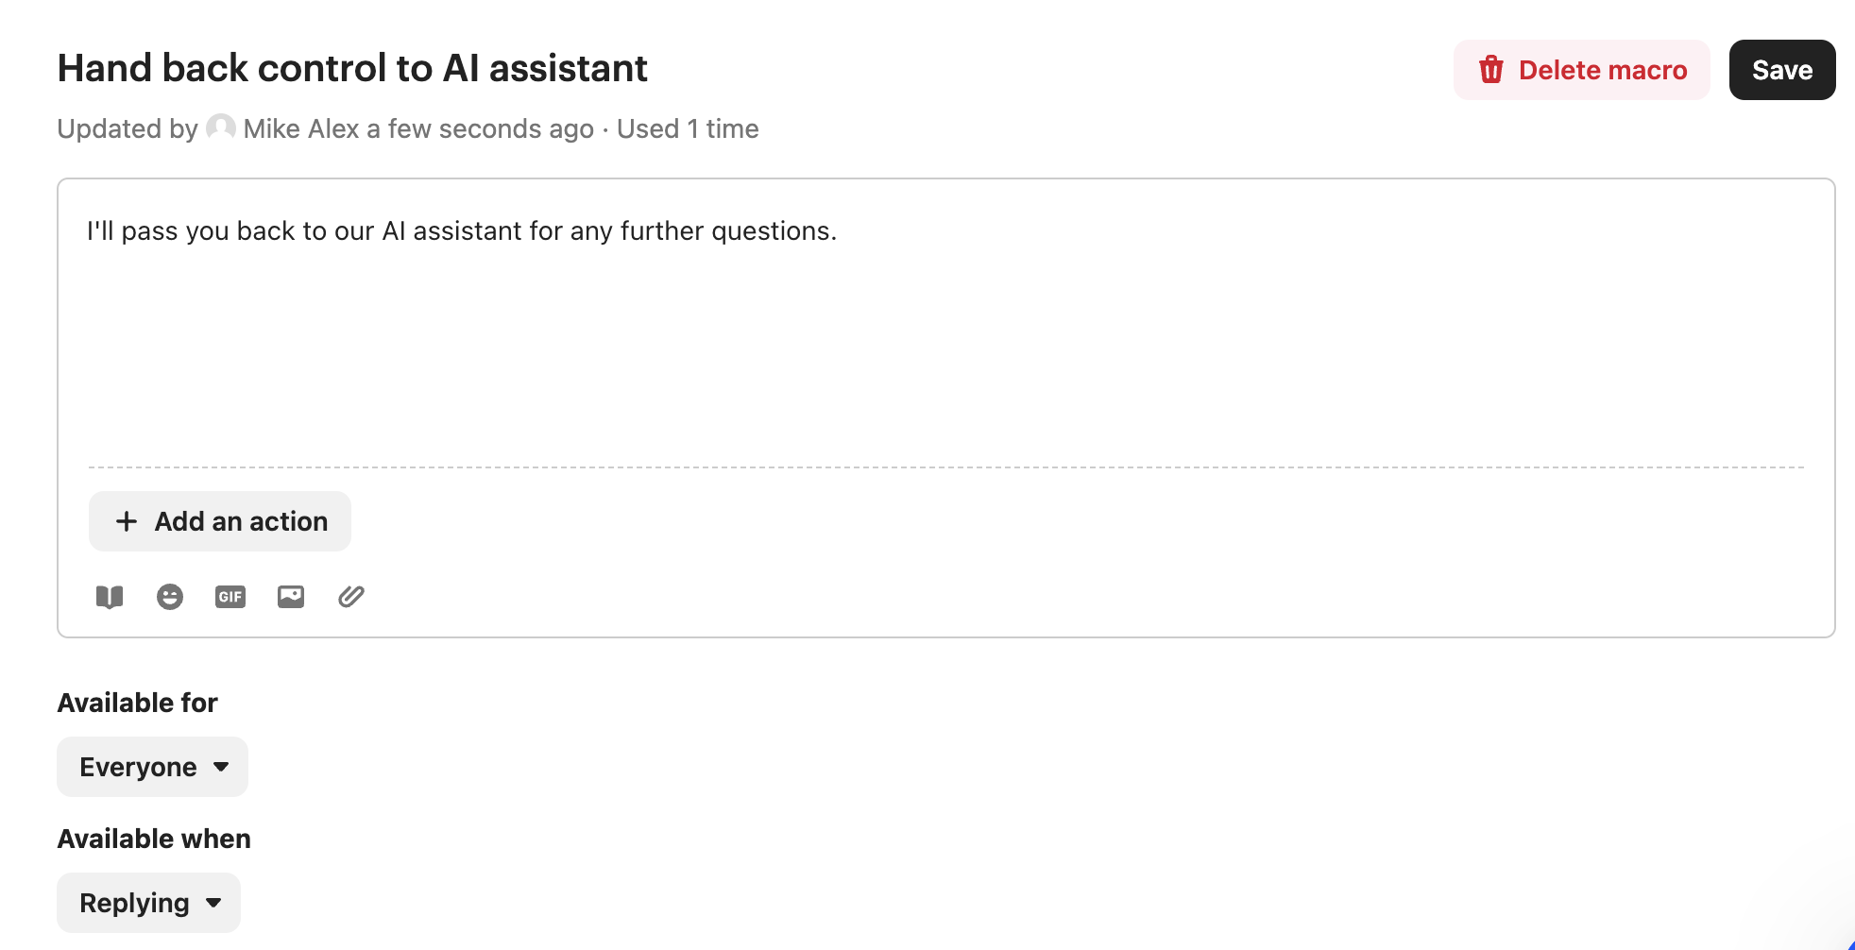Screen dimensions: 1855x950
Task: Click the Mike Alex name
Action: pos(300,128)
